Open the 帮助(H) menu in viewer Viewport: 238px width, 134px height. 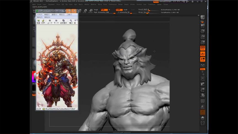pos(47,17)
